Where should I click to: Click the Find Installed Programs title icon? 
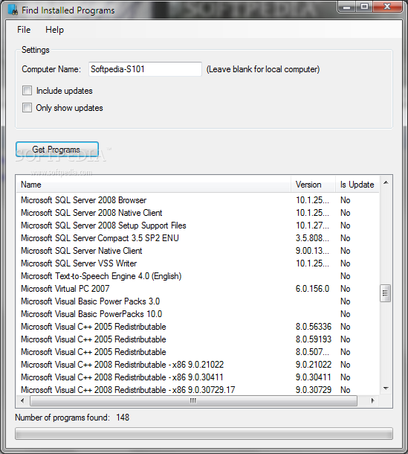click(x=13, y=10)
